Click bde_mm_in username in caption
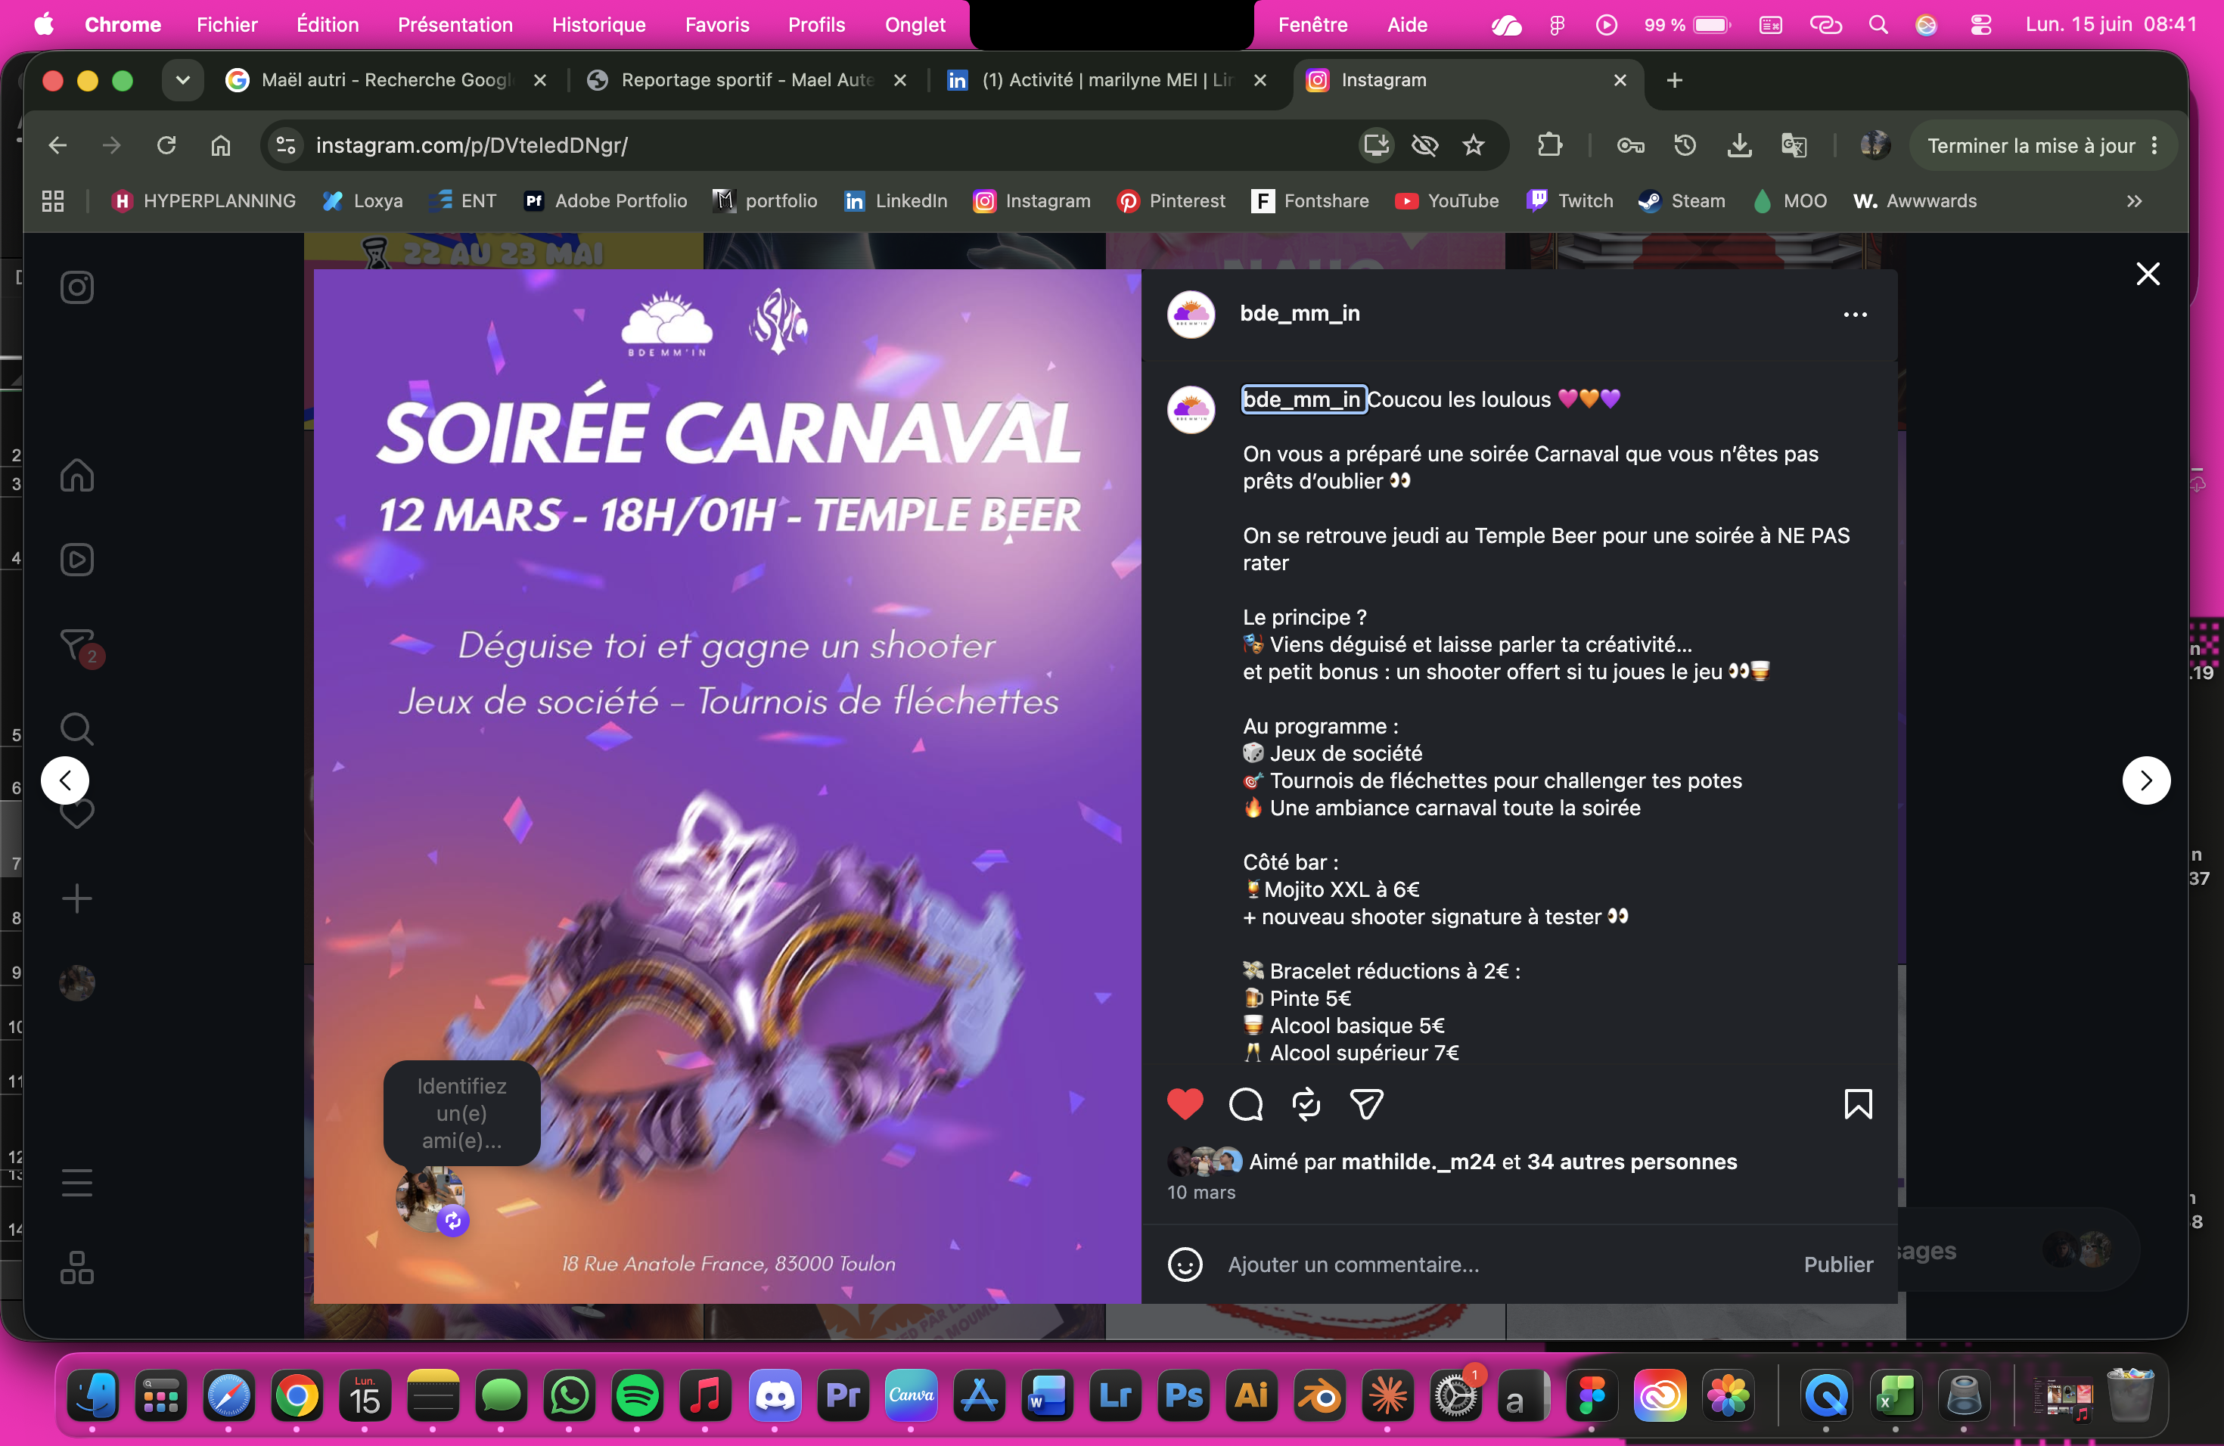The height and width of the screenshot is (1446, 2224). (x=1303, y=399)
